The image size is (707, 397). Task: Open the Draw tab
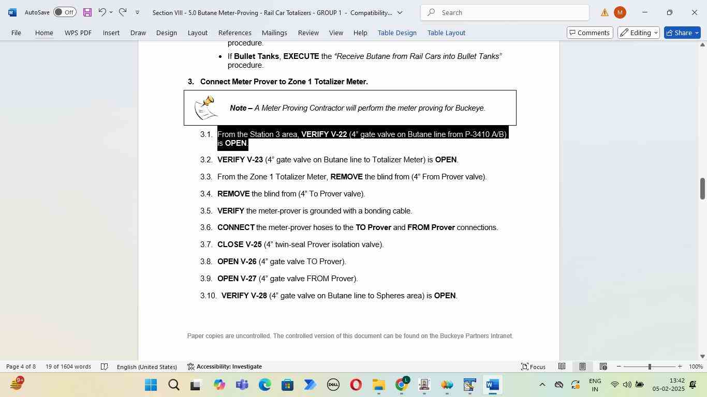138,33
